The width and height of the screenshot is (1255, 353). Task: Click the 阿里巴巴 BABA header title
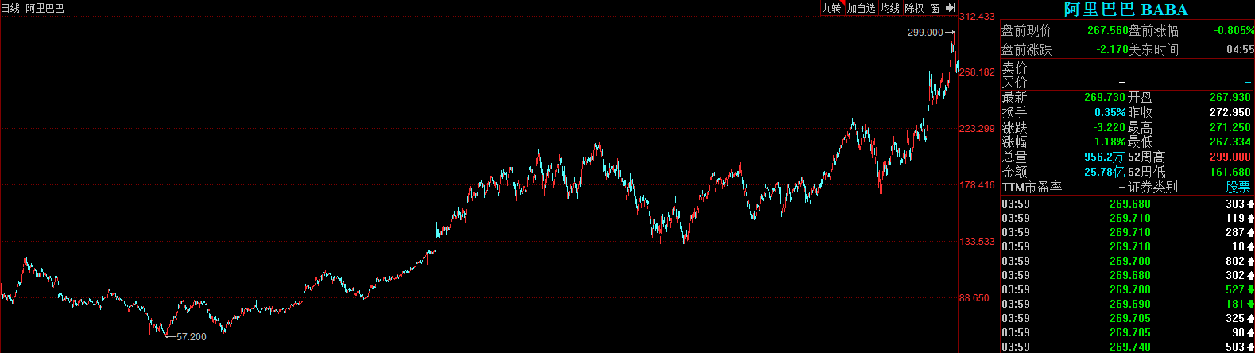(x=1126, y=10)
